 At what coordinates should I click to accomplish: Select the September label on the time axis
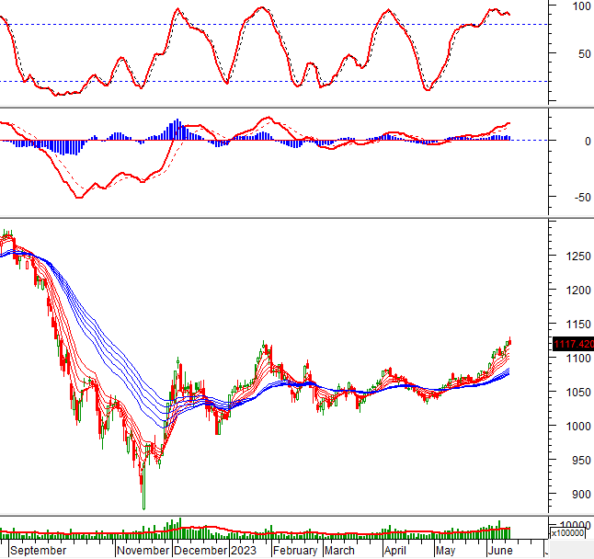(38, 550)
